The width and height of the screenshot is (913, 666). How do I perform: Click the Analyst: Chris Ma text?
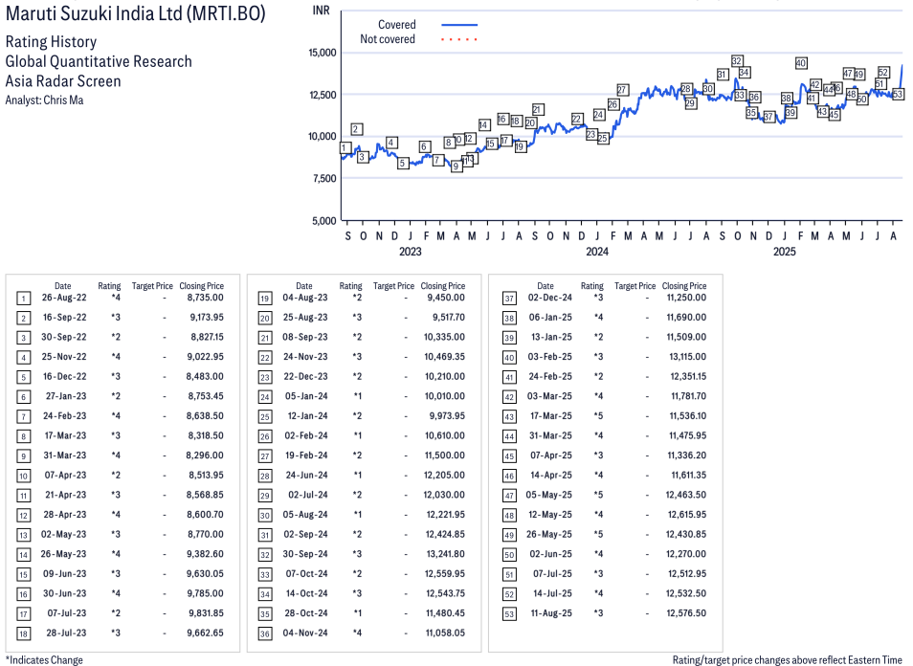(x=44, y=100)
